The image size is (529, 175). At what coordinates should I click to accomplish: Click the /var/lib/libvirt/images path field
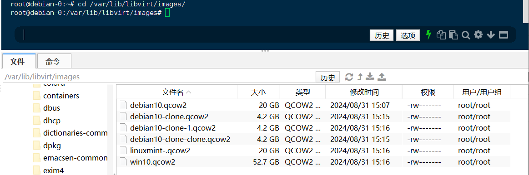click(159, 77)
